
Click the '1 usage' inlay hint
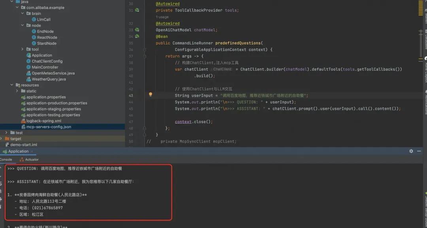162,17
